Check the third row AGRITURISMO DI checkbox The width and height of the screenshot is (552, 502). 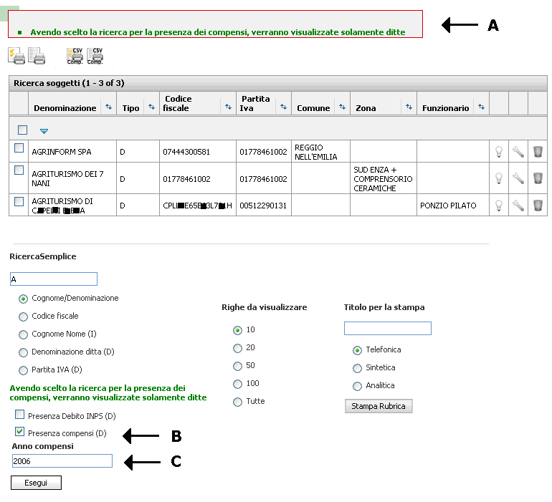[x=19, y=201]
